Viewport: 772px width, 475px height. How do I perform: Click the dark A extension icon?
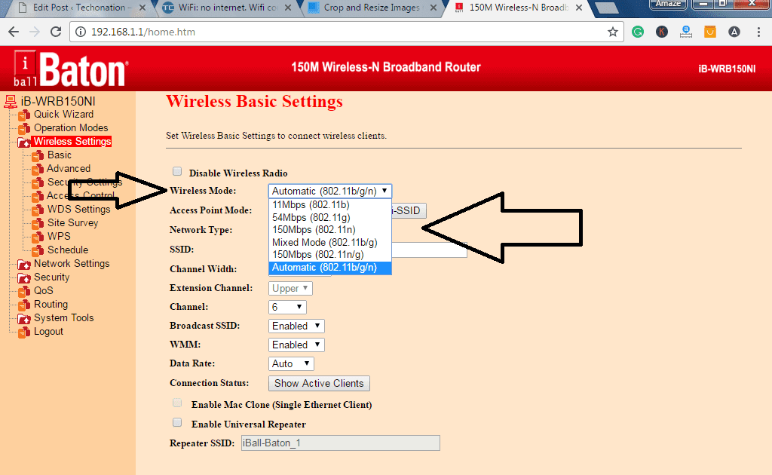pyautogui.click(x=734, y=32)
